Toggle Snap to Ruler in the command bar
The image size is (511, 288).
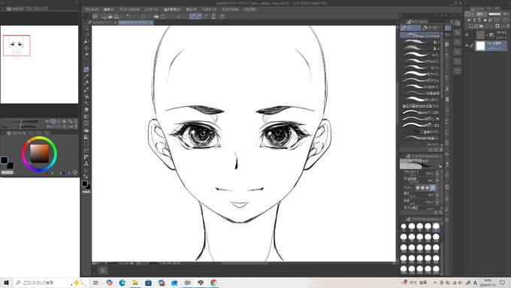192,16
